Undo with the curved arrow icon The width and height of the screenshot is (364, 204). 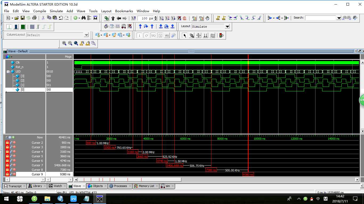coord(61,18)
